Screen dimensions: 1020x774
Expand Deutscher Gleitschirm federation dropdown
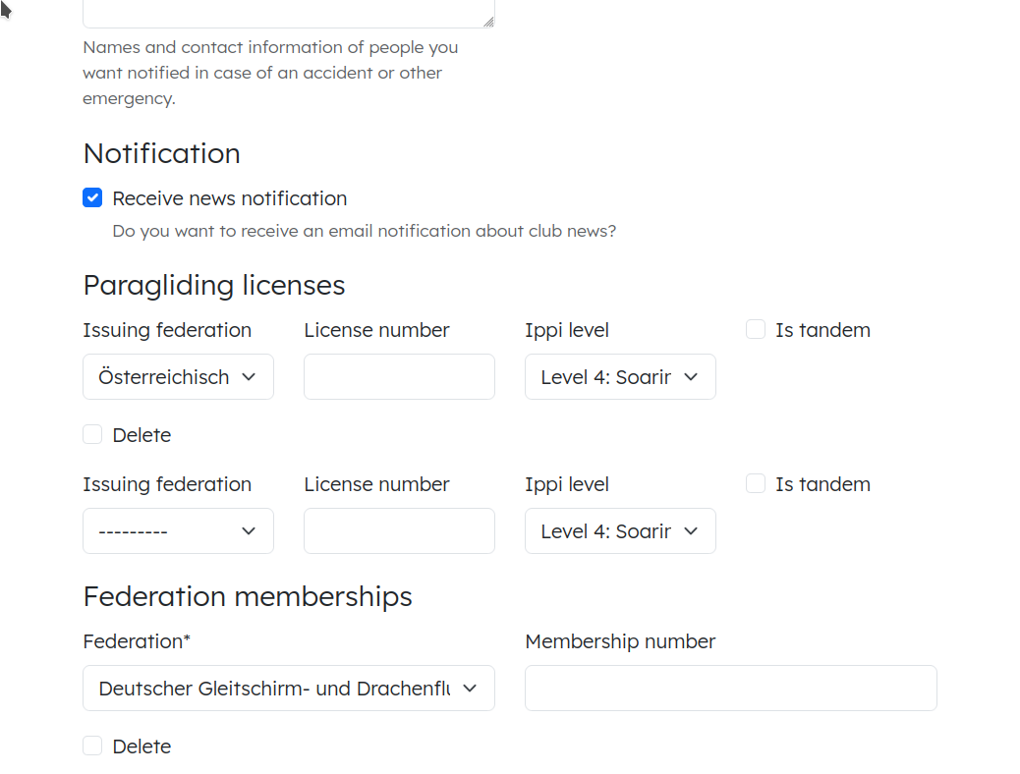(x=289, y=689)
